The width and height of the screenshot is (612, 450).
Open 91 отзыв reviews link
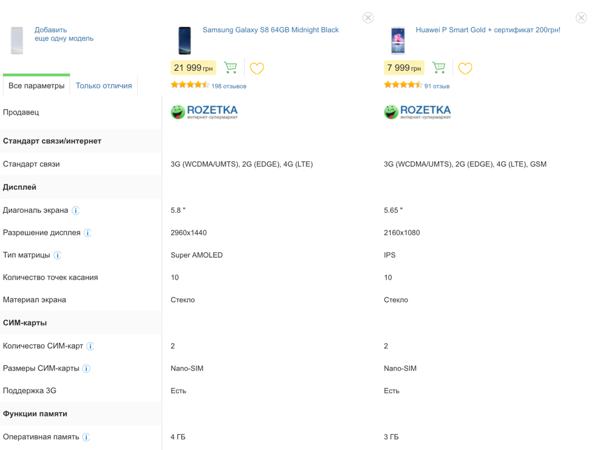pyautogui.click(x=437, y=86)
